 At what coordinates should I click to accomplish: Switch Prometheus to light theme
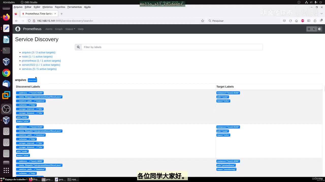point(309,29)
